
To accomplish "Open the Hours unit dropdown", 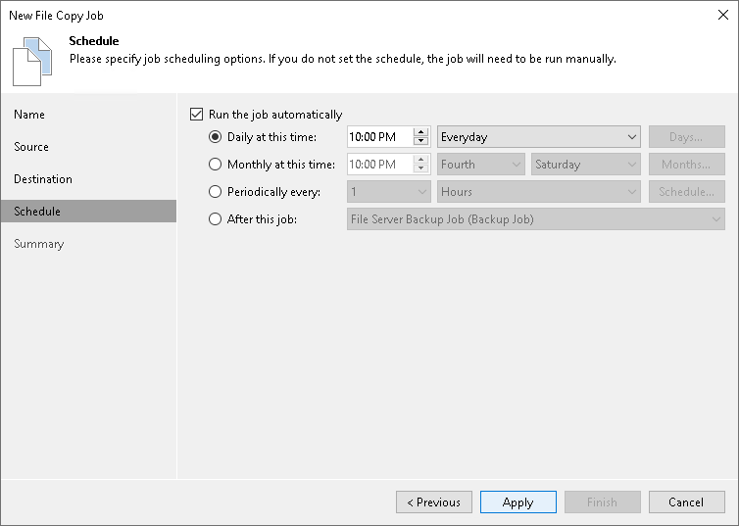I will point(539,192).
